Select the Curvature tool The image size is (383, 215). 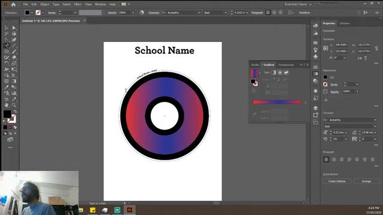(14, 39)
